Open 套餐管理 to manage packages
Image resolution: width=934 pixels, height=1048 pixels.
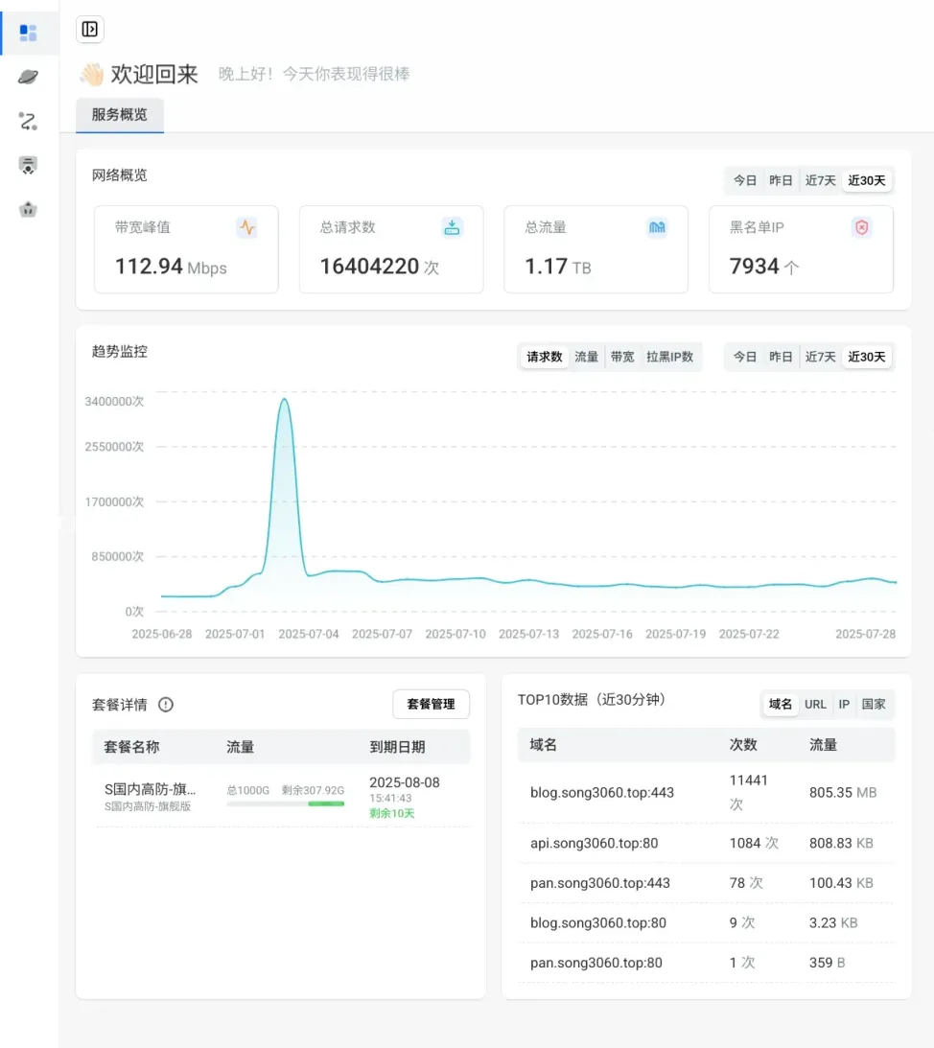(x=431, y=704)
